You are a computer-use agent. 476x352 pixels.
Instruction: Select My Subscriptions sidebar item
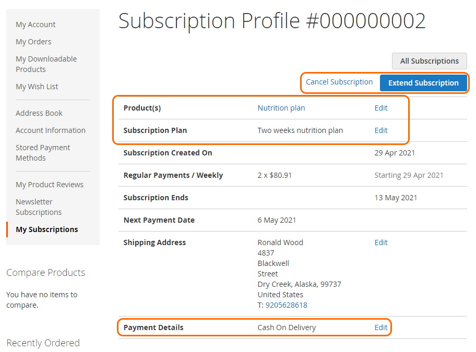(x=47, y=229)
